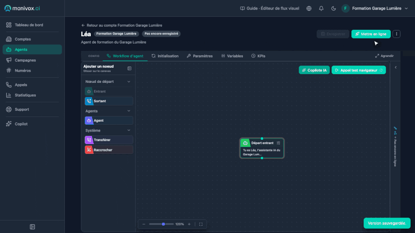Fit canvas to view icon
The image size is (415, 233).
(x=201, y=224)
